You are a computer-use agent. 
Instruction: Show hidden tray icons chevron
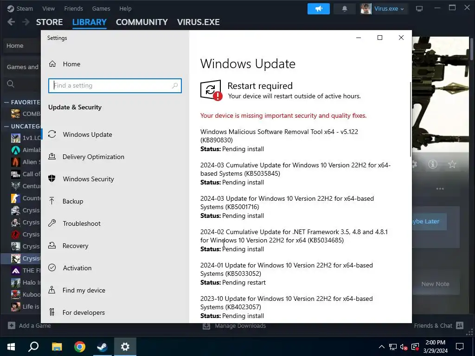coord(382,347)
